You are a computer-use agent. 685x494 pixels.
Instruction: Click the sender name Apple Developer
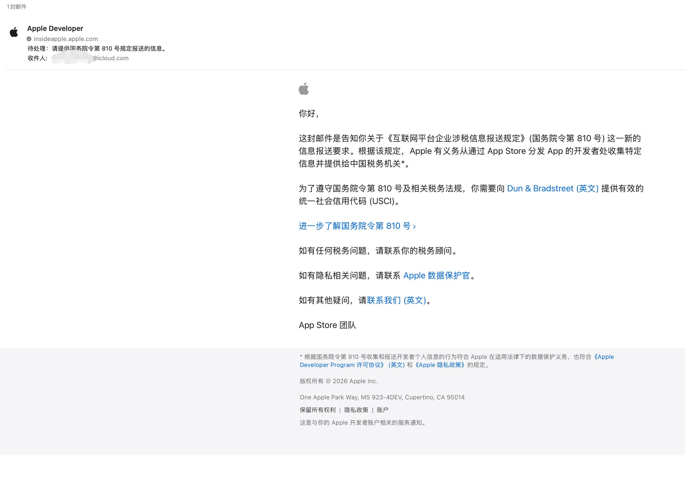[55, 28]
